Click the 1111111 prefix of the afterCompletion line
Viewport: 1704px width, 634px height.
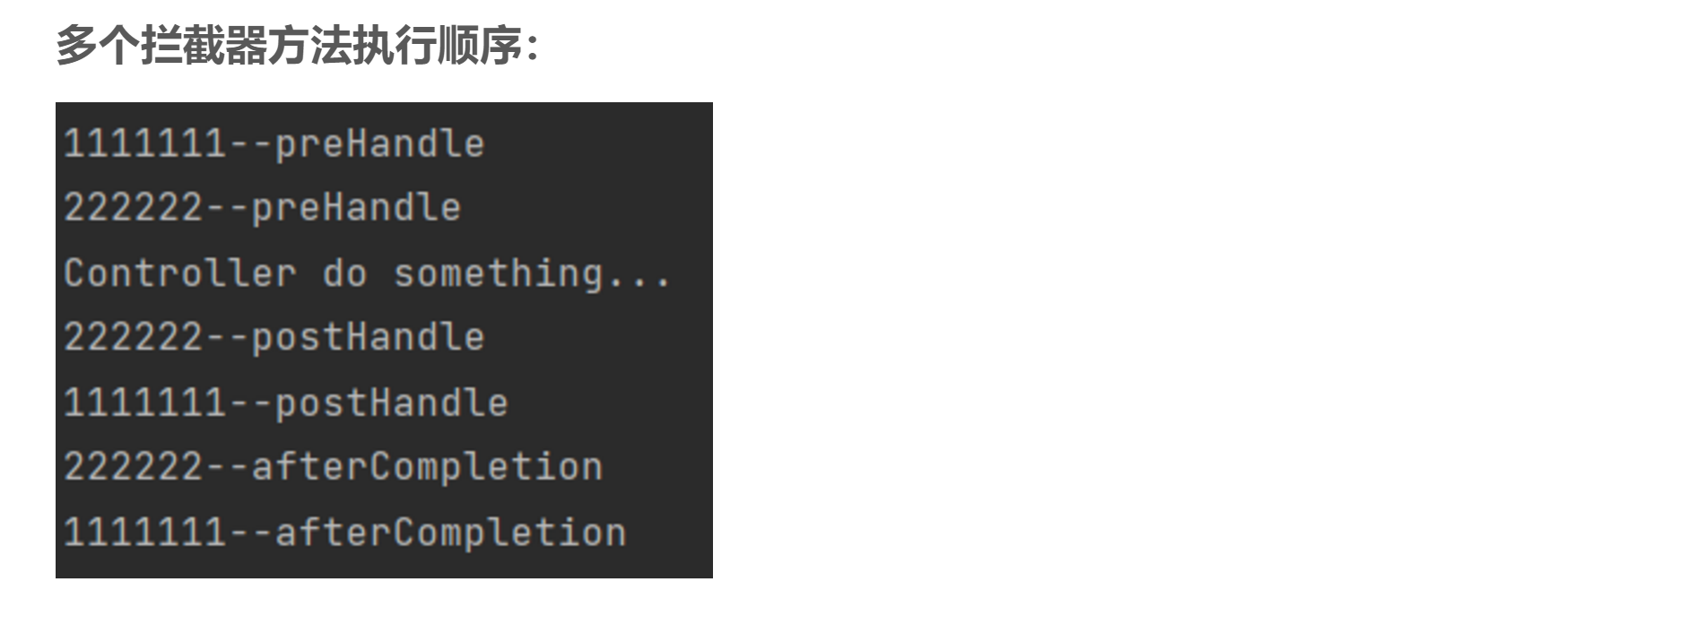pyautogui.click(x=143, y=533)
